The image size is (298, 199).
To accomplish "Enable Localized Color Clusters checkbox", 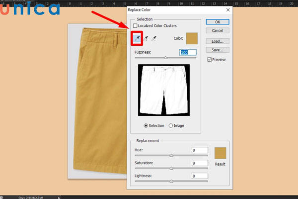I will point(136,25).
